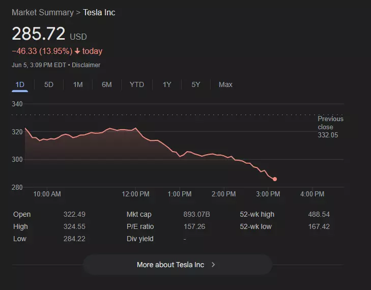Click the Open label in stats table

[x=22, y=214]
